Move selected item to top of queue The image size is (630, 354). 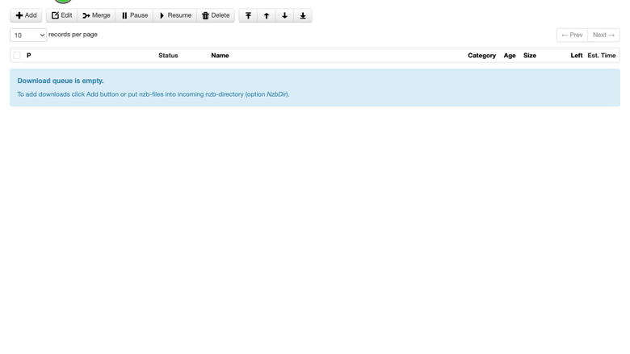[x=248, y=15]
